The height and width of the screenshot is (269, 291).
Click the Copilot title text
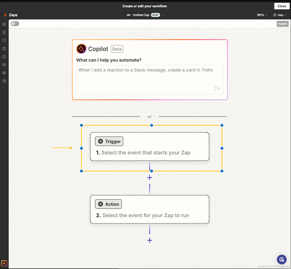98,49
